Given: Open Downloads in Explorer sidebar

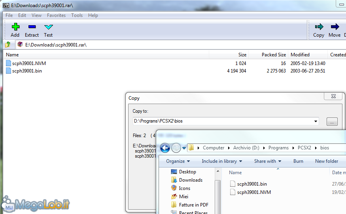Looking at the screenshot, I should click(187, 180).
